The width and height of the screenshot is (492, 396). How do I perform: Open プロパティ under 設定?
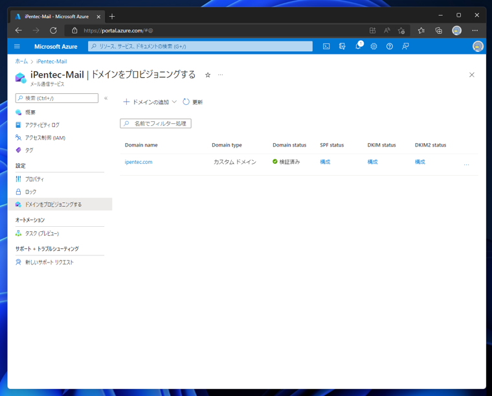click(34, 179)
